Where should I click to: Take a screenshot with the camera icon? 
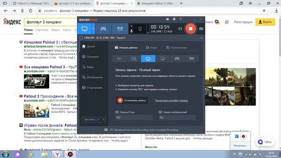[201, 29]
